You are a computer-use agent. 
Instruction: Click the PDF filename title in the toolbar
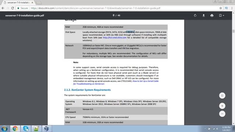25,15
